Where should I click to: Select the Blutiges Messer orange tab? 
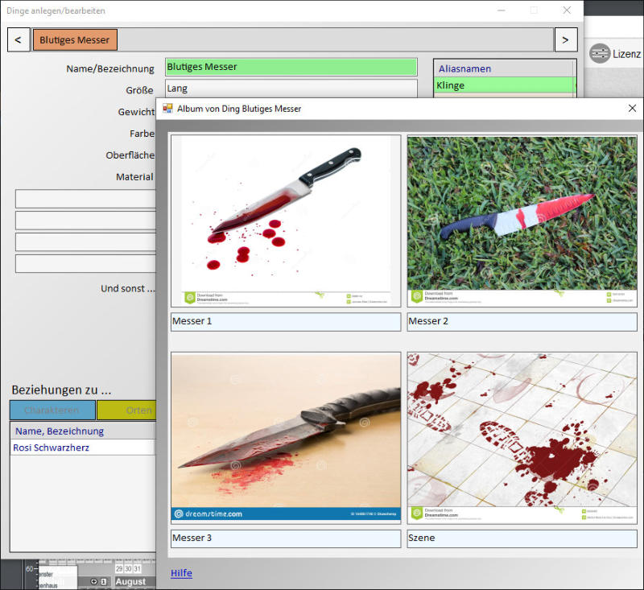[75, 39]
